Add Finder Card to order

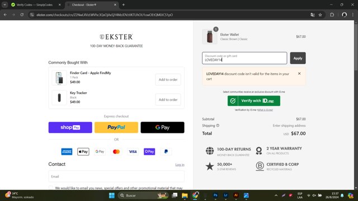tap(168, 79)
